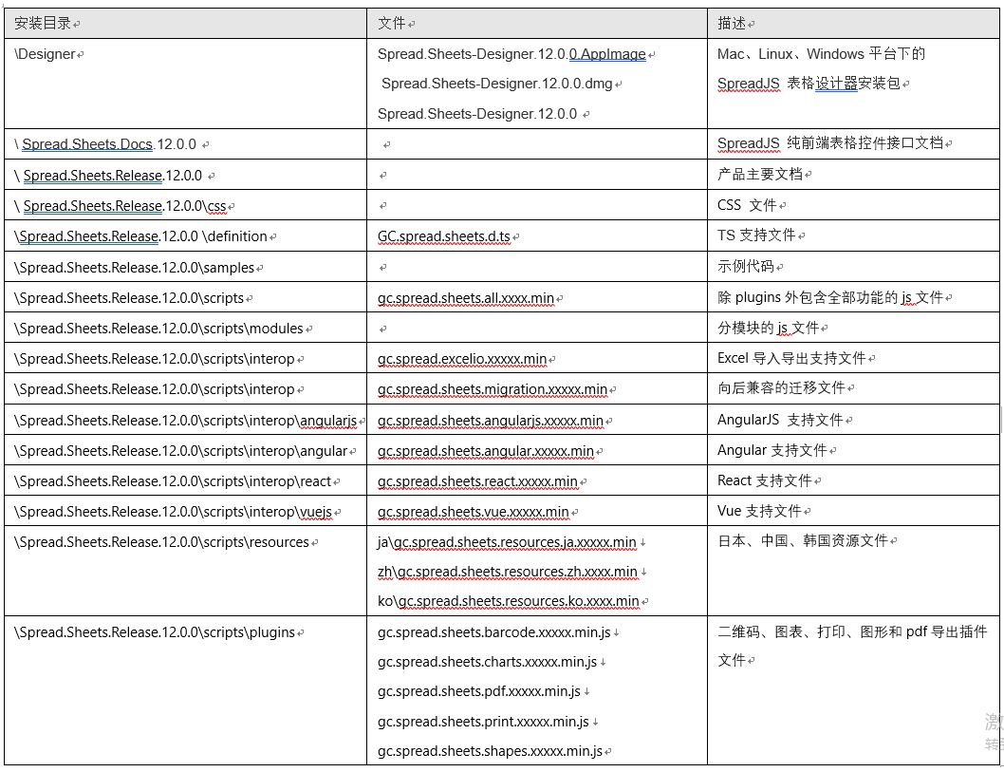The image size is (1004, 772).
Task: Click the description Vue 支持文件
Action: pos(759,511)
